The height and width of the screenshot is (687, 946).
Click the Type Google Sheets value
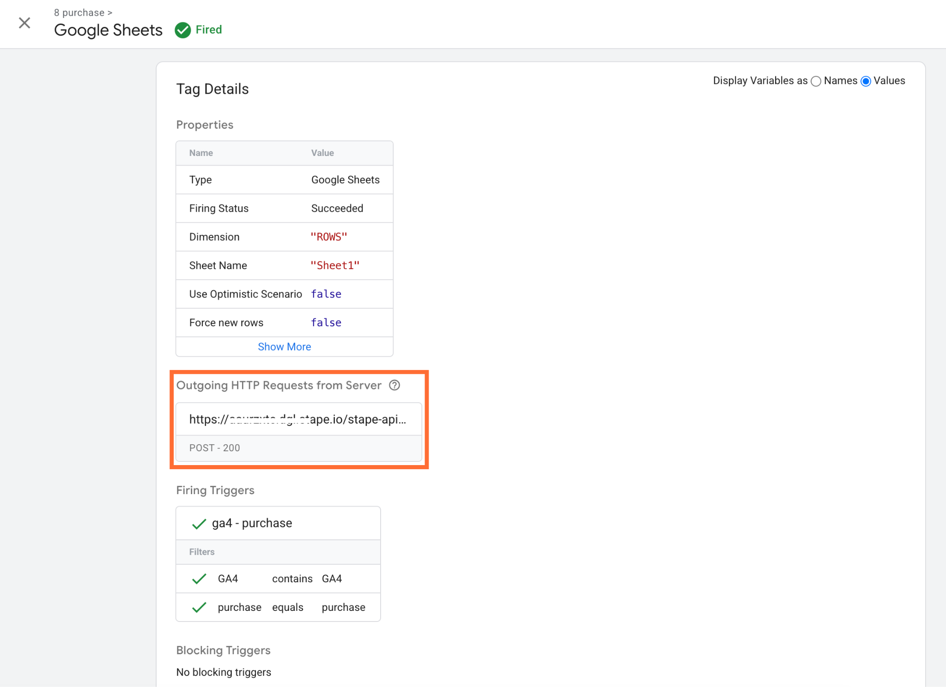click(x=346, y=179)
